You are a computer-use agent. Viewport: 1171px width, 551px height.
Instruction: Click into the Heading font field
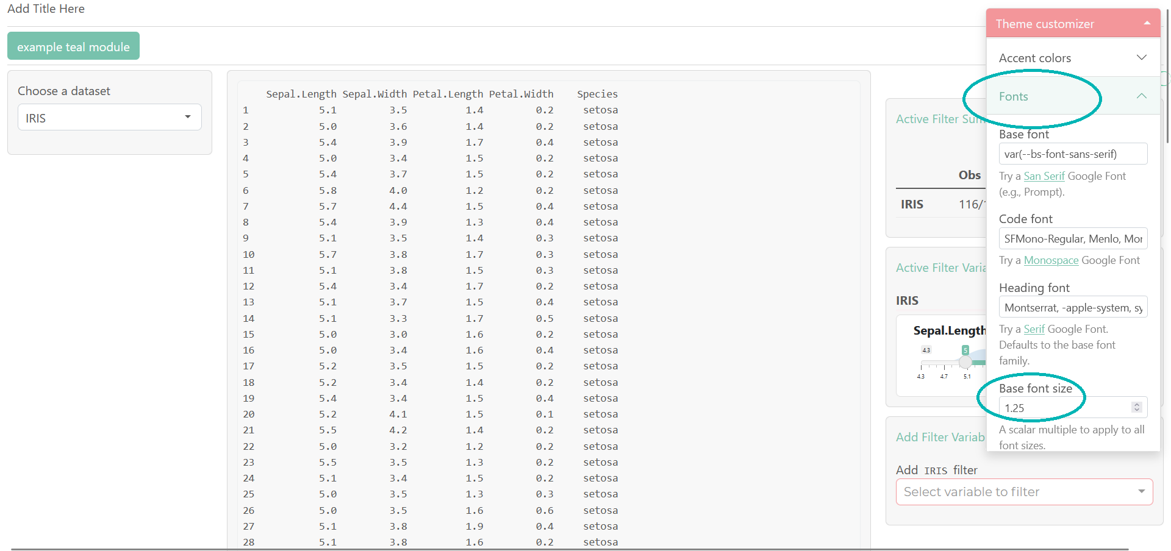1072,308
